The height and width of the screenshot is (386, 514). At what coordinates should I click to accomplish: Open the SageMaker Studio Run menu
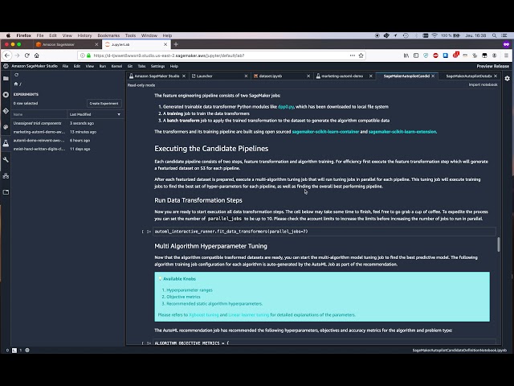tap(103, 66)
